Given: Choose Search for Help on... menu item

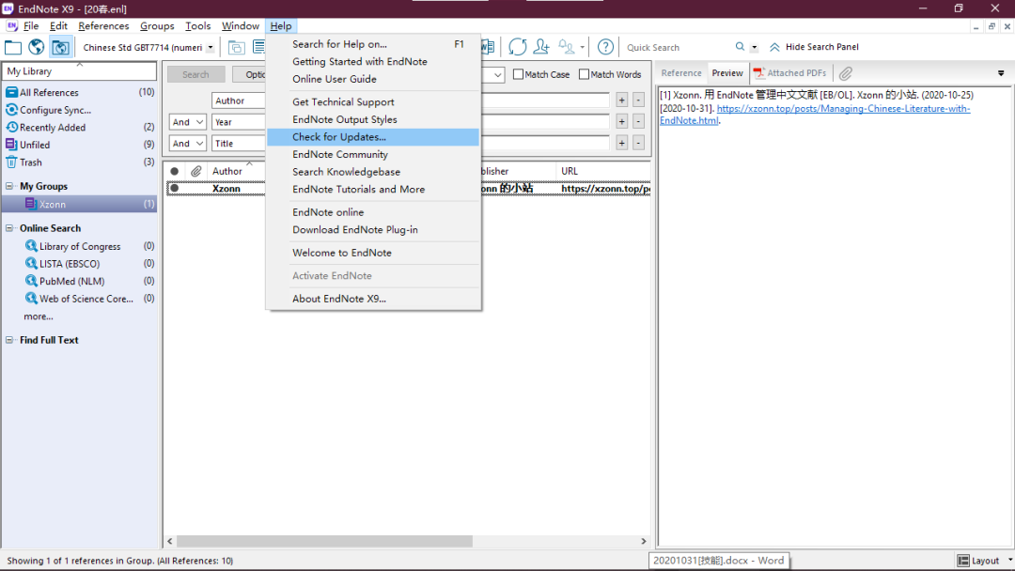Looking at the screenshot, I should pos(373,44).
